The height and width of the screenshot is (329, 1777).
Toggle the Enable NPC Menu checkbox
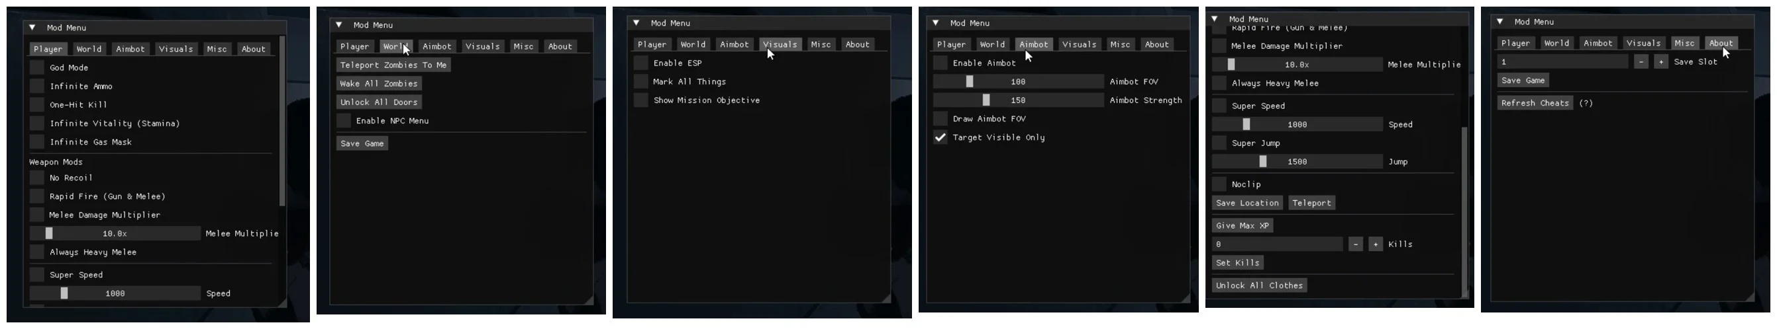point(344,120)
